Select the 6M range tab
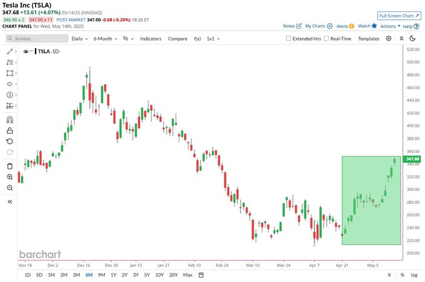Screen dimensions: 425x282 [x=89, y=275]
